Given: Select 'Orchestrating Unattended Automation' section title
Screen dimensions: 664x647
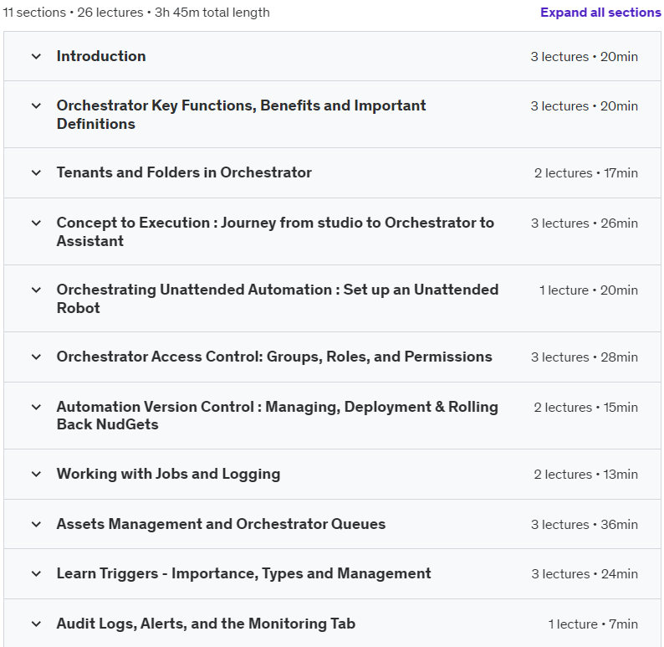Looking at the screenshot, I should pos(278,299).
